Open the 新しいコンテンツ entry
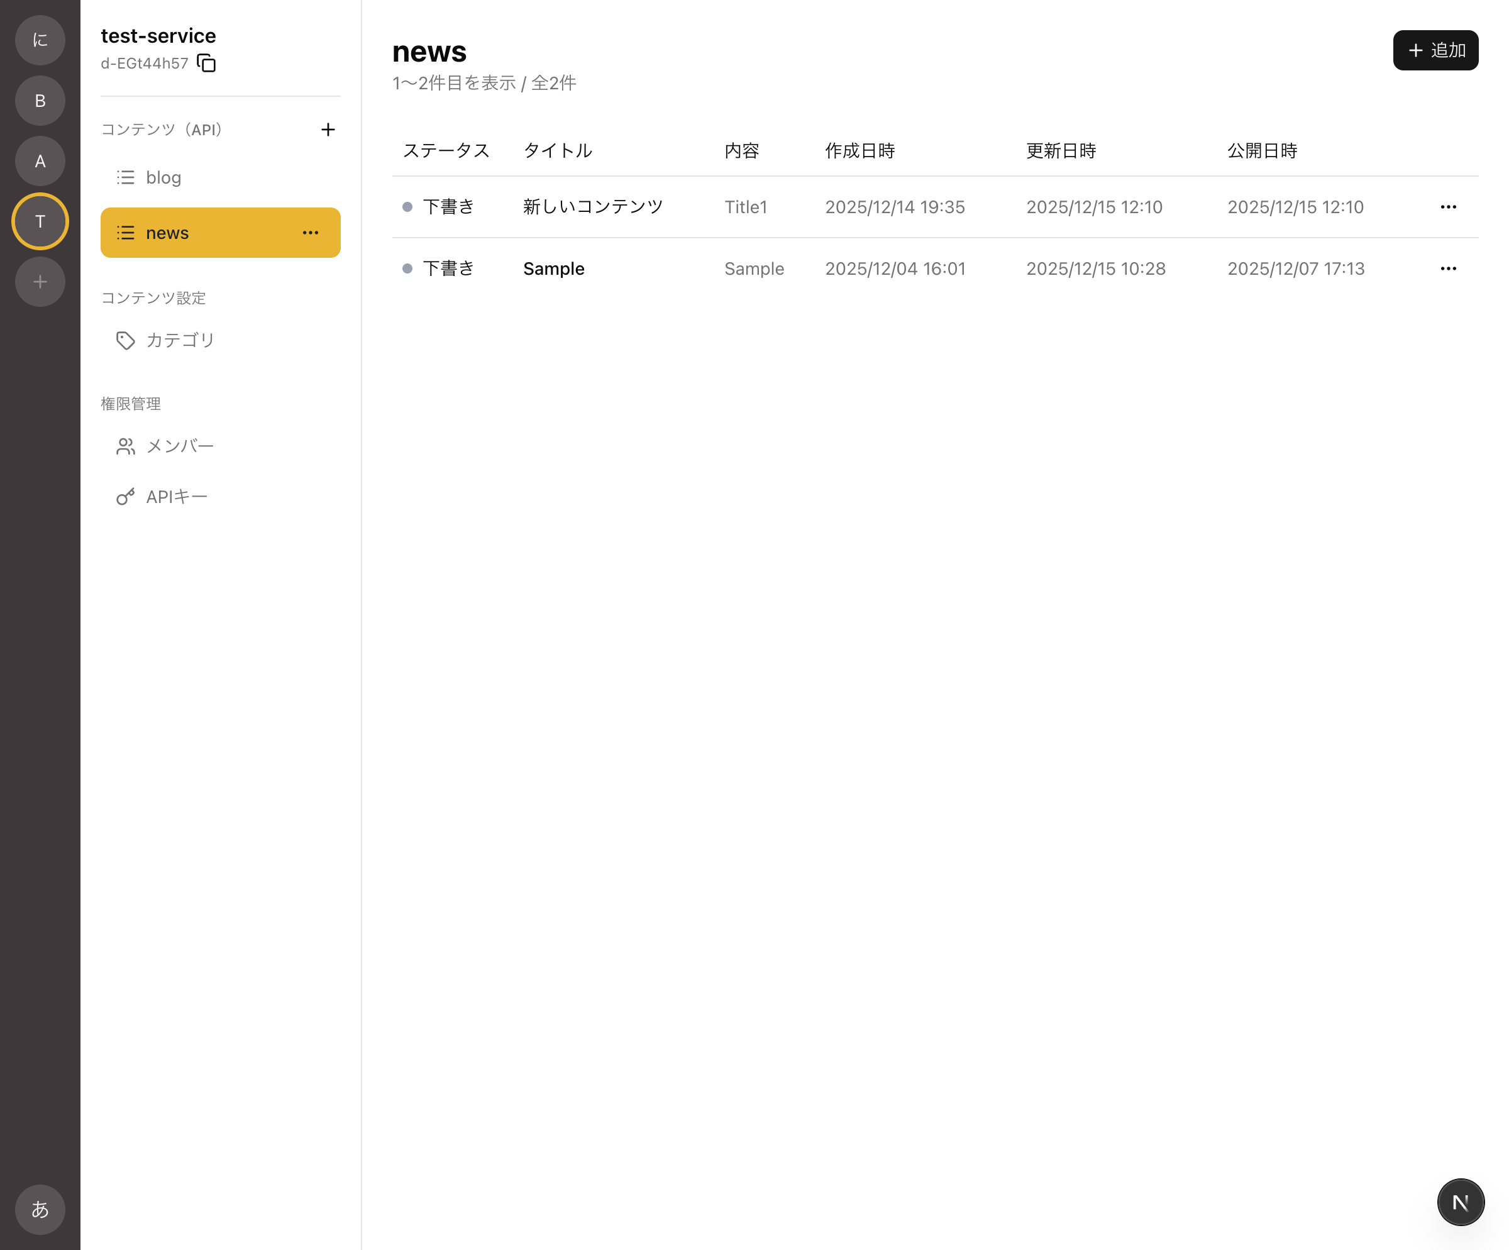Screen dimensions: 1509x1250 point(593,207)
